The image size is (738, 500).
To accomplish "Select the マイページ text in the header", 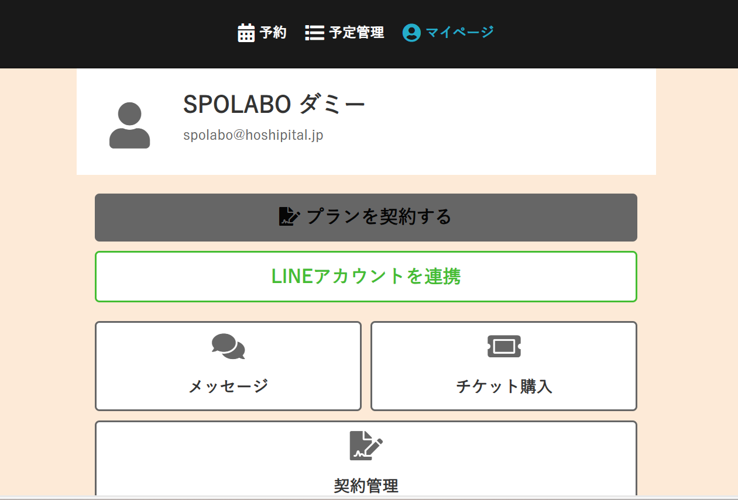I will click(459, 32).
